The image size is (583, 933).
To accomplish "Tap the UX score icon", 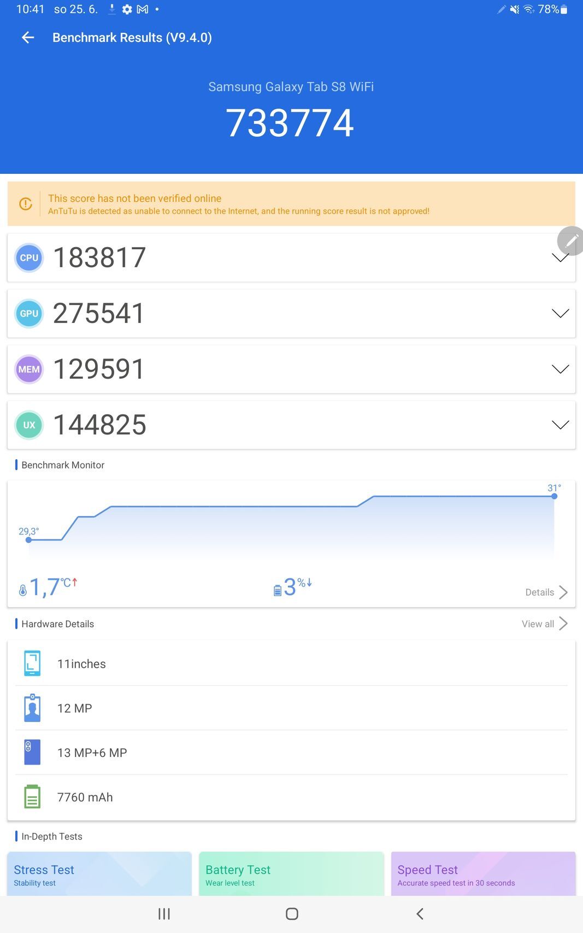I will coord(29,425).
